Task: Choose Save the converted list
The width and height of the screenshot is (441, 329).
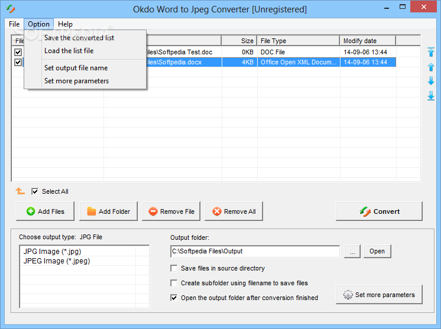Action: click(x=85, y=38)
